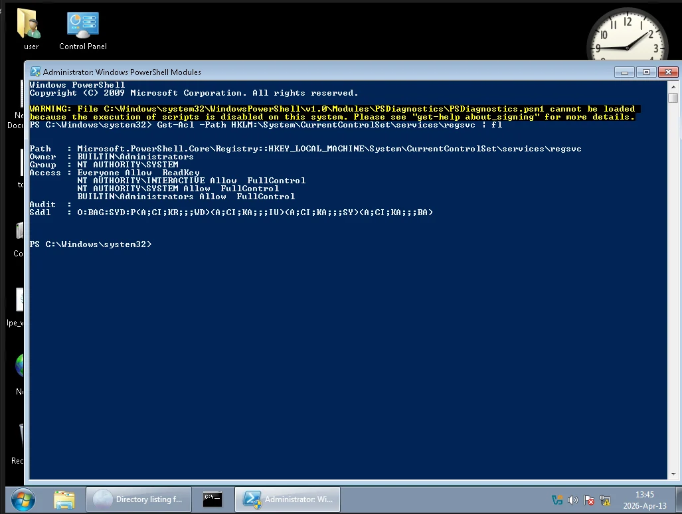Click the BUILTIN\Administrators Allow FullControl entry
This screenshot has width=682, height=514.
click(x=186, y=197)
